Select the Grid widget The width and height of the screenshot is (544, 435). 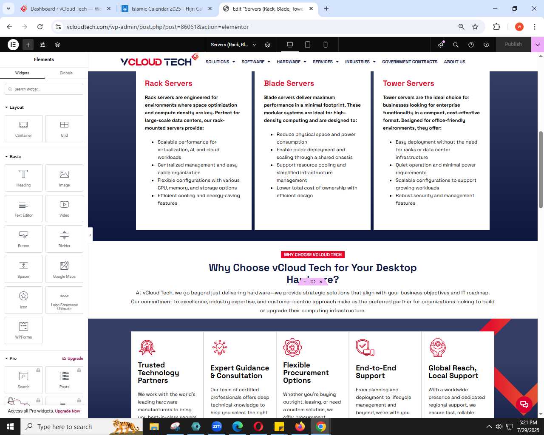point(64,129)
